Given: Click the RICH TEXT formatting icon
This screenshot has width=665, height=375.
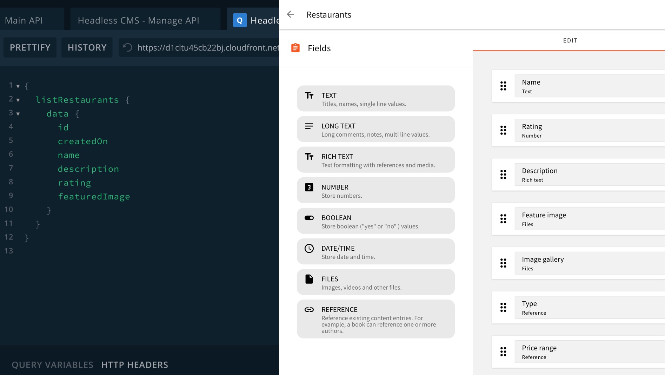Looking at the screenshot, I should [x=309, y=157].
